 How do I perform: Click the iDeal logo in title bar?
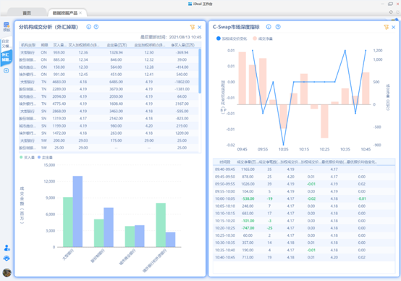(x=190, y=4)
